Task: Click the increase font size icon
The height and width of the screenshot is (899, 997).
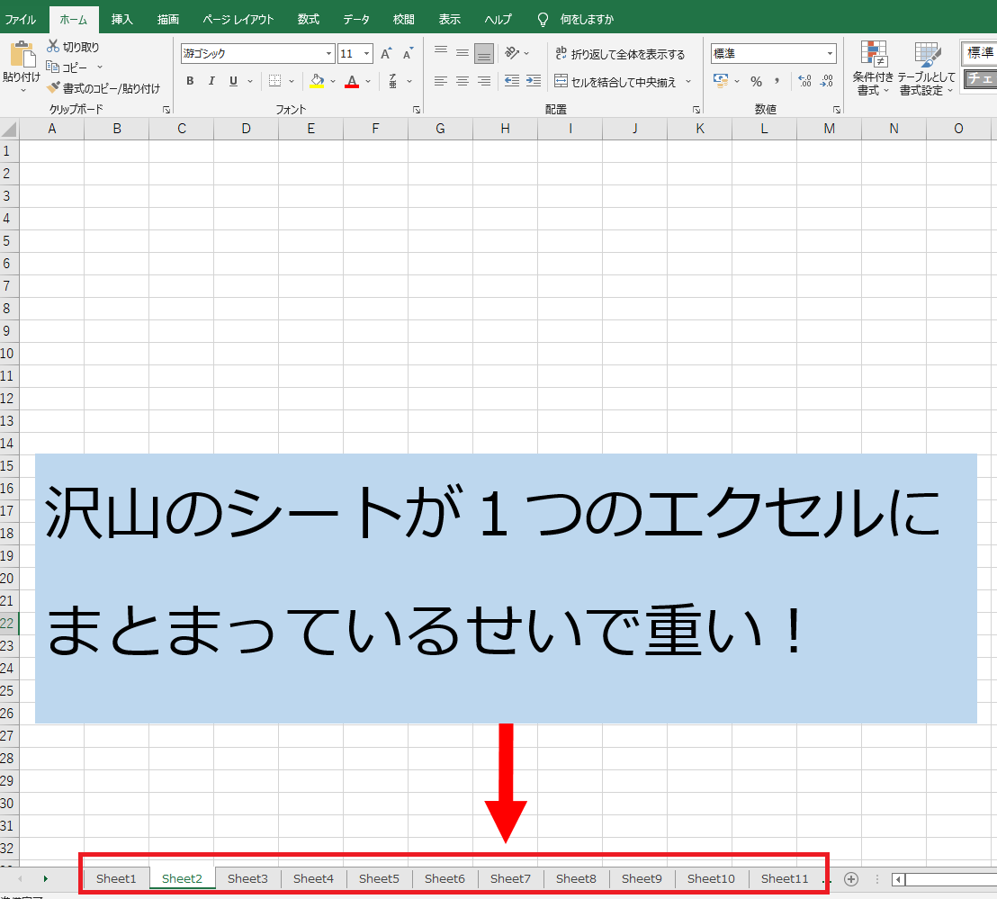Action: (386, 54)
